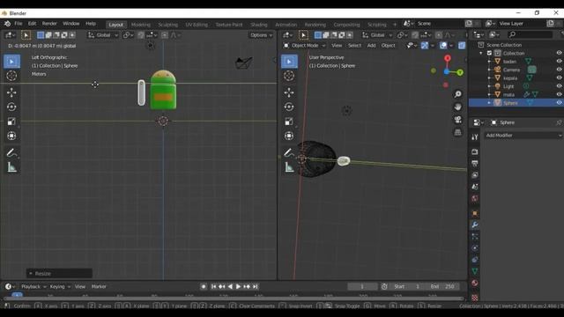Select the Scale tool in left viewport

pos(11,122)
